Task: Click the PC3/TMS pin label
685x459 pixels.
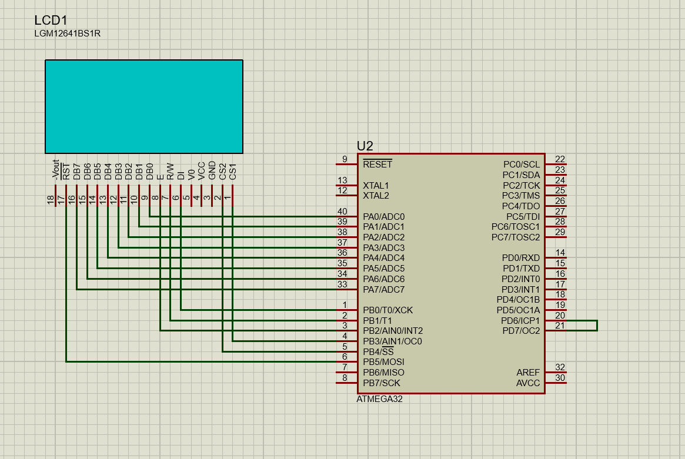Action: [521, 196]
